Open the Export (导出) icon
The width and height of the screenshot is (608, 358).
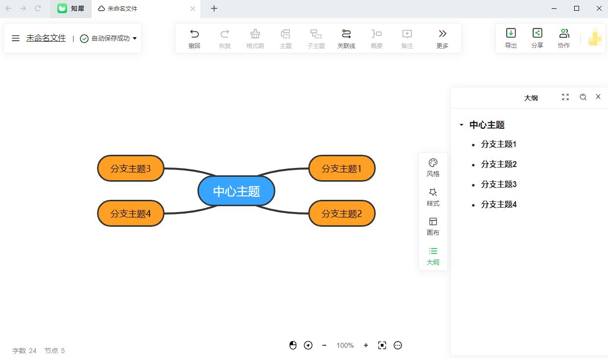[x=511, y=38]
